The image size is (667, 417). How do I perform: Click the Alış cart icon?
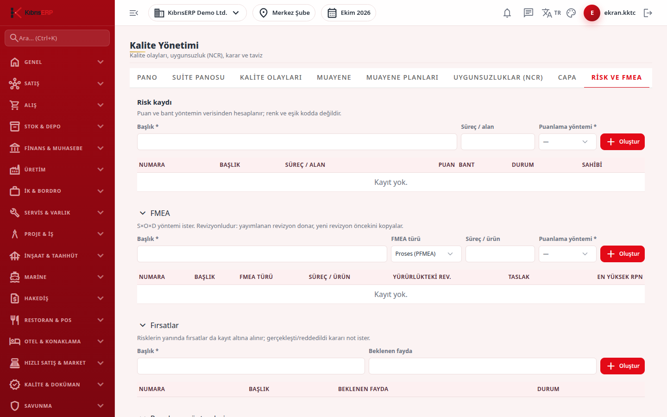pos(15,105)
